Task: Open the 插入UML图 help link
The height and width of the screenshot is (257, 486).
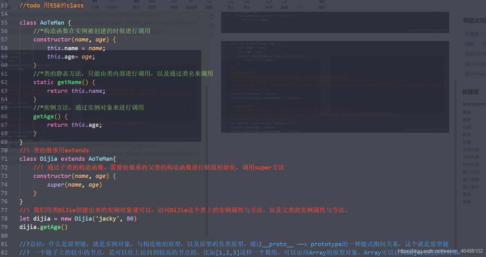Action: [x=475, y=64]
